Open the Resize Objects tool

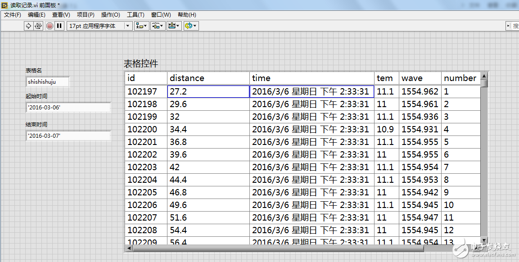tap(174, 26)
